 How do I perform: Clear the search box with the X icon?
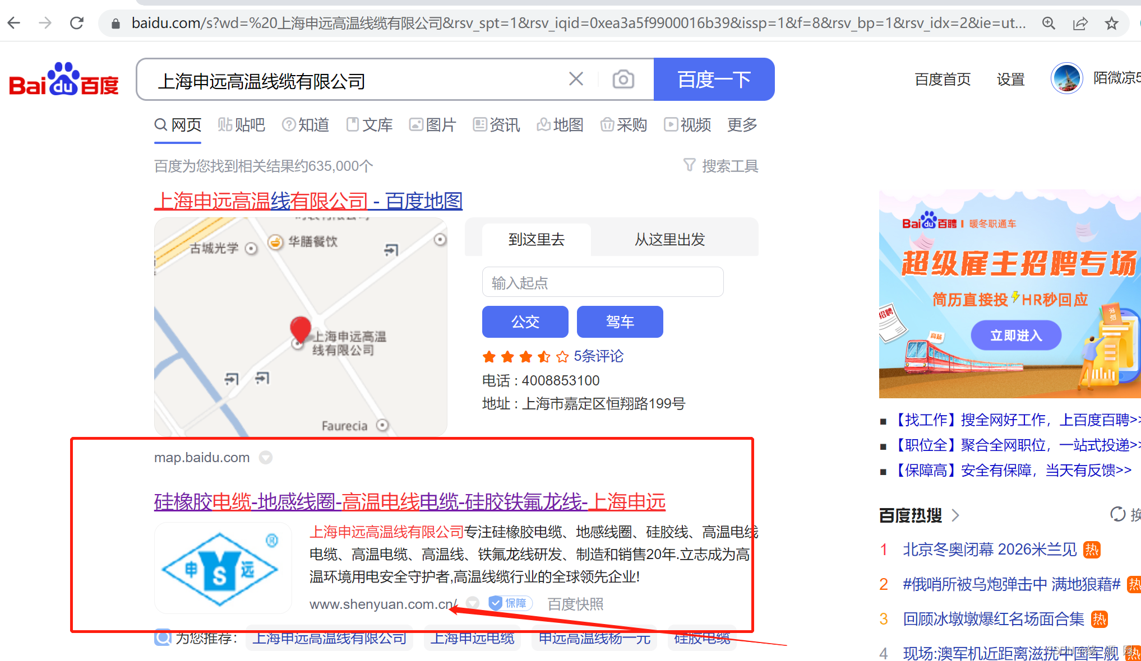coord(576,79)
